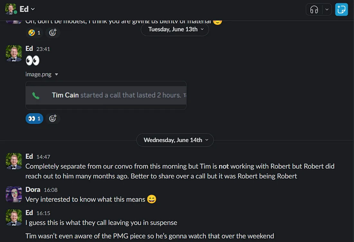Click the 14:47 message timestamp

point(43,157)
